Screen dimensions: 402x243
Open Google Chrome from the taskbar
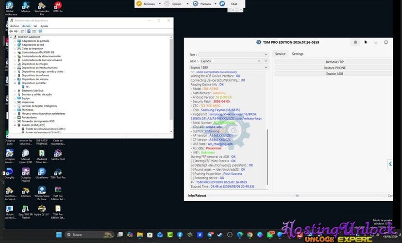[250, 235]
